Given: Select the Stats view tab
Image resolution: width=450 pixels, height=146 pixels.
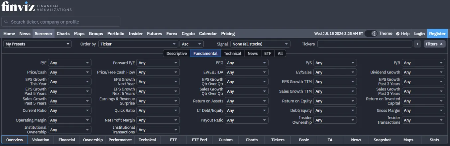Looking at the screenshot, I should (434, 140).
